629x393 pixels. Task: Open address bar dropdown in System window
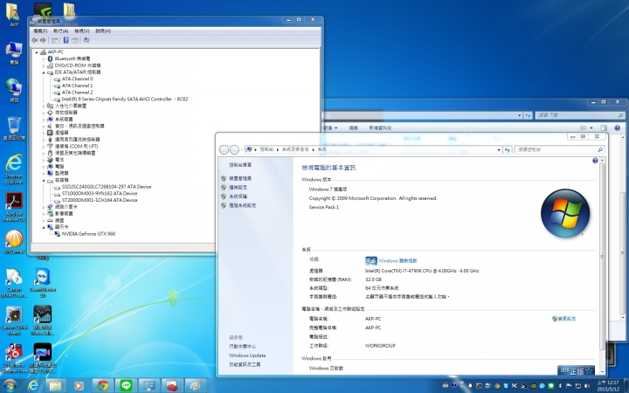pos(499,149)
